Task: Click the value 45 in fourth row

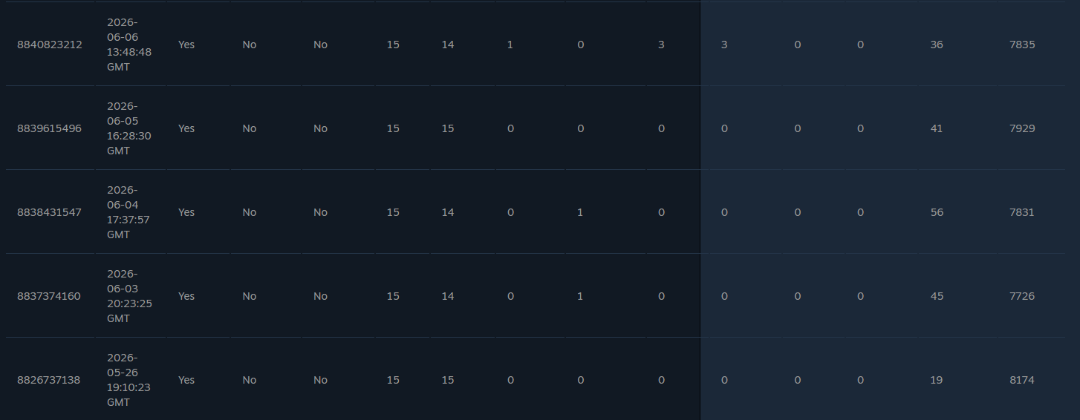Action: (937, 296)
